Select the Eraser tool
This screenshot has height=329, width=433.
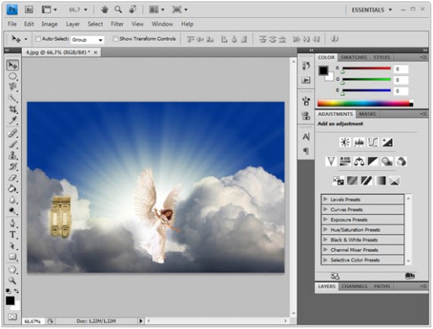pos(13,177)
